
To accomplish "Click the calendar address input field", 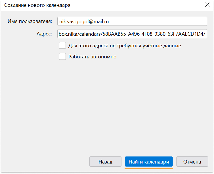I will [x=132, y=34].
